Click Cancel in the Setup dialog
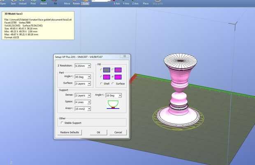Viewport: 255px width, 165px height. click(118, 132)
